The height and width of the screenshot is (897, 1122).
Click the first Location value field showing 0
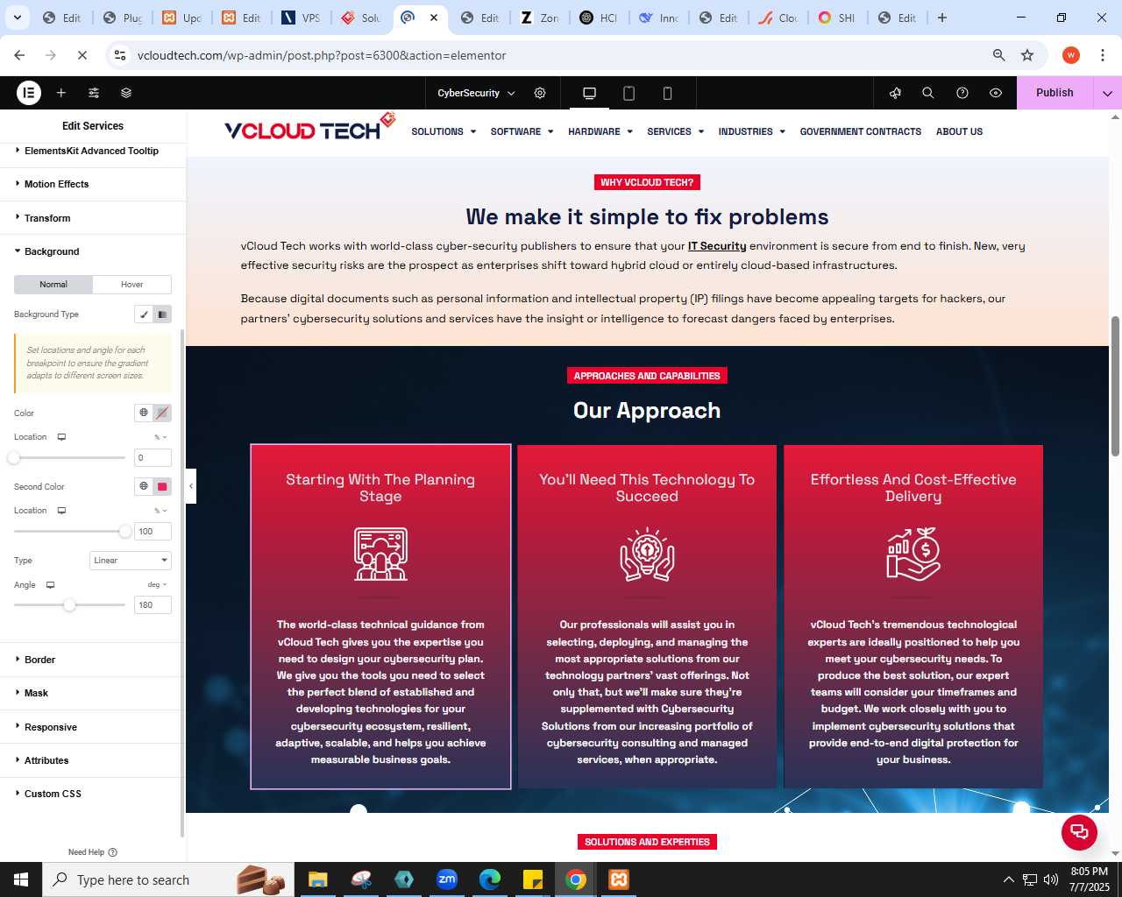tap(153, 457)
